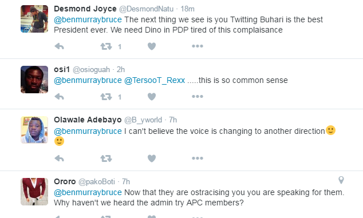Open Desmond Joyce's profile picture
The height and width of the screenshot is (218, 363).
(34, 19)
